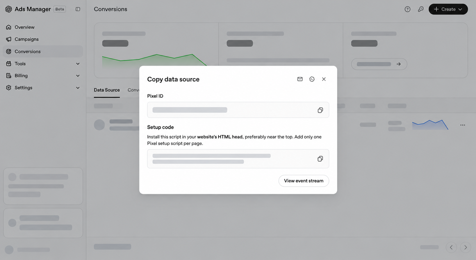Click the arrow button in third summary card

point(379,64)
